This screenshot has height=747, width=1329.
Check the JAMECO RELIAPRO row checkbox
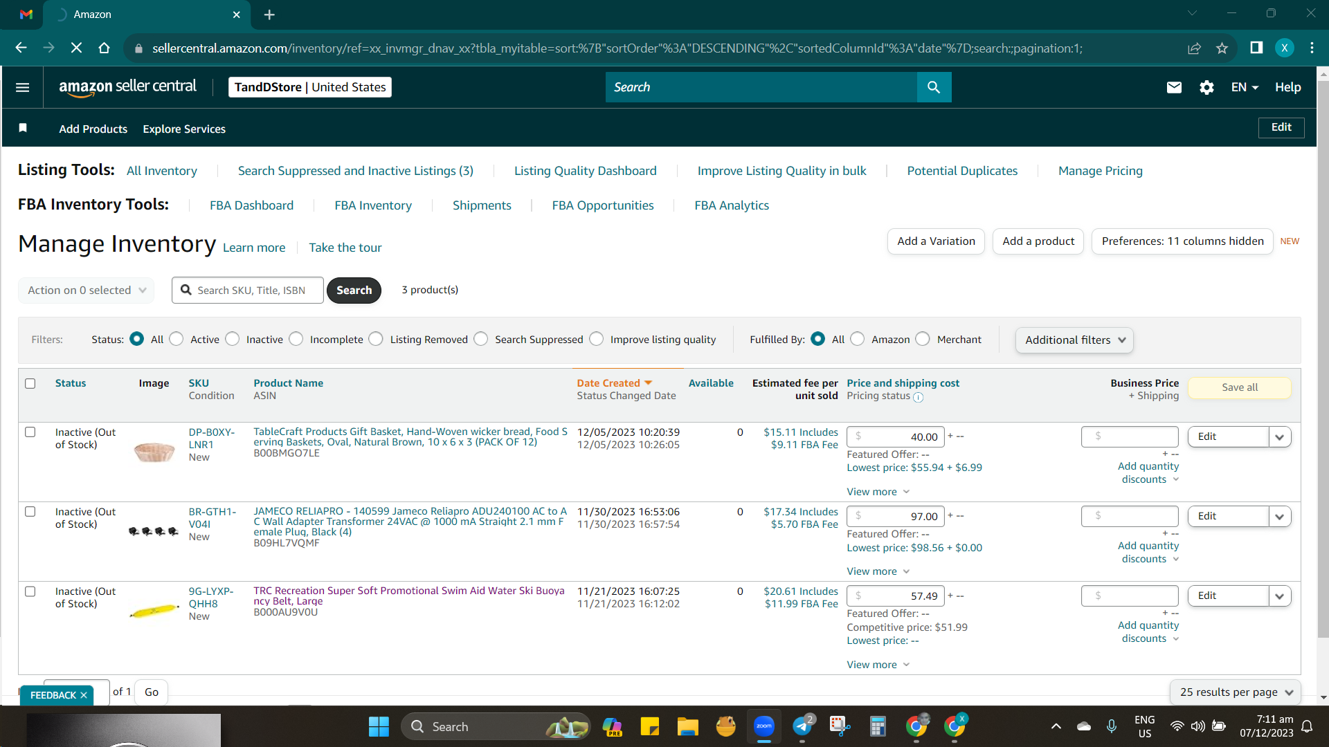30,512
